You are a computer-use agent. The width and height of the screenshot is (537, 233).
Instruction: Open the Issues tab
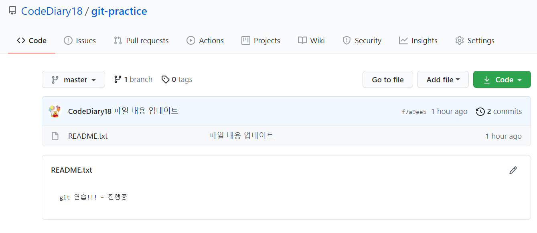80,40
